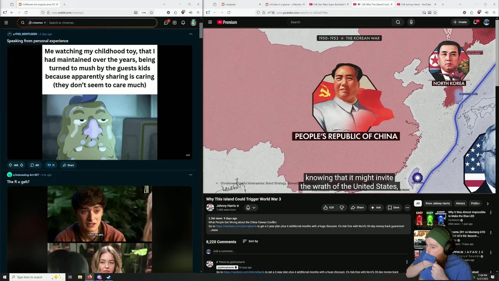499x281 pixels.
Task: Open the u/Interesting-Art-957 profile link
Action: point(26,175)
